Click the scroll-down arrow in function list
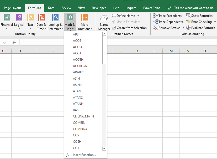 (104, 148)
